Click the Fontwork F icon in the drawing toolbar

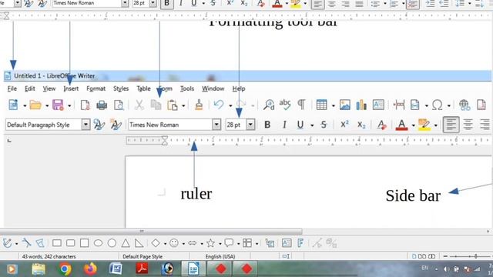(x=300, y=243)
